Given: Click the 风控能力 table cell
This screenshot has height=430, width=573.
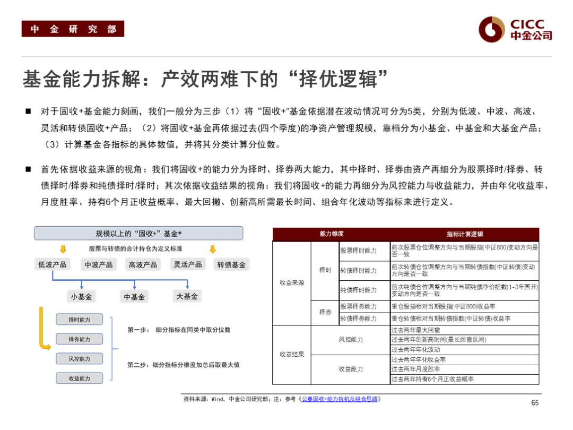Looking at the screenshot, I should click(x=351, y=340).
